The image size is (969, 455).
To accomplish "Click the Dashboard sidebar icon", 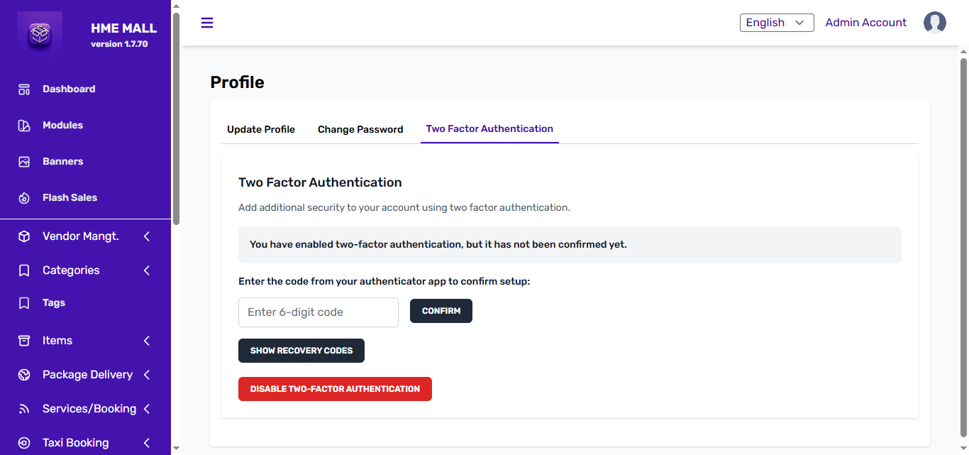I will [x=24, y=89].
